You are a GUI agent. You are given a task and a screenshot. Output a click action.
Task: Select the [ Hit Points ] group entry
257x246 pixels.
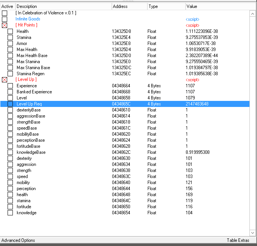tap(26, 25)
